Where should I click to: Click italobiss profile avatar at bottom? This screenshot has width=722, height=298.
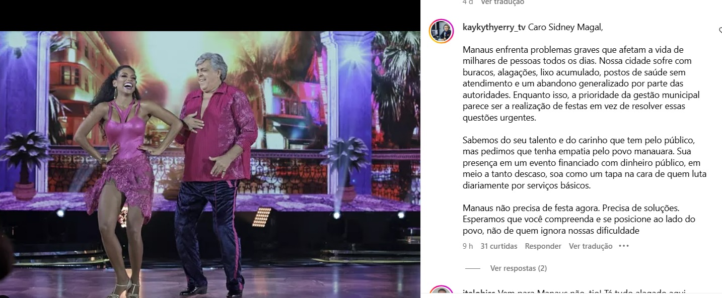[x=442, y=292]
